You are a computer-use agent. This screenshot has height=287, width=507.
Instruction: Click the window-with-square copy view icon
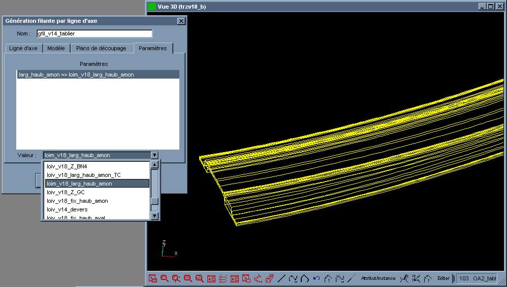(x=246, y=278)
